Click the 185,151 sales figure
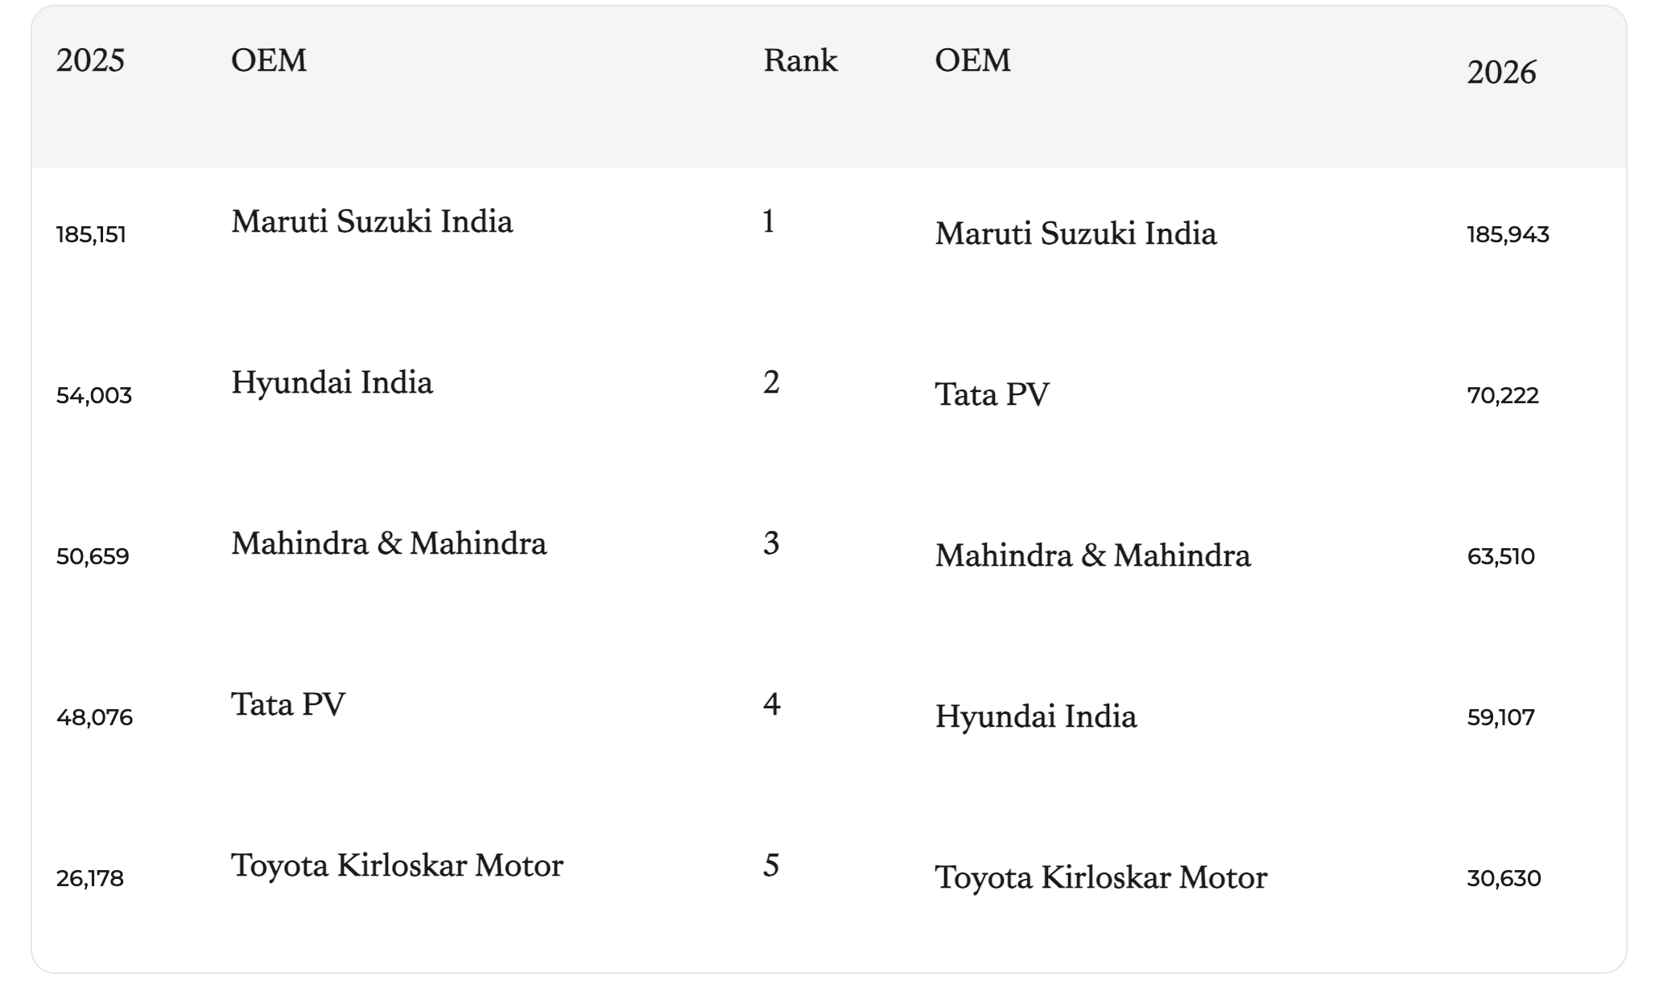The image size is (1663, 990). coord(91,235)
